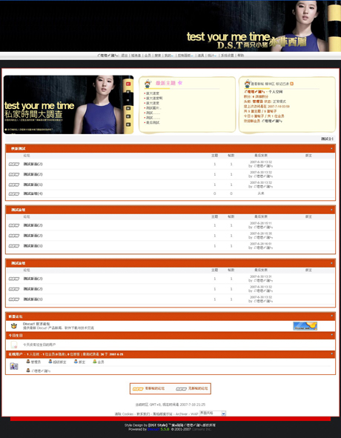
Task: Open last post dated 2007-6-28 15:11
Action: point(260,224)
